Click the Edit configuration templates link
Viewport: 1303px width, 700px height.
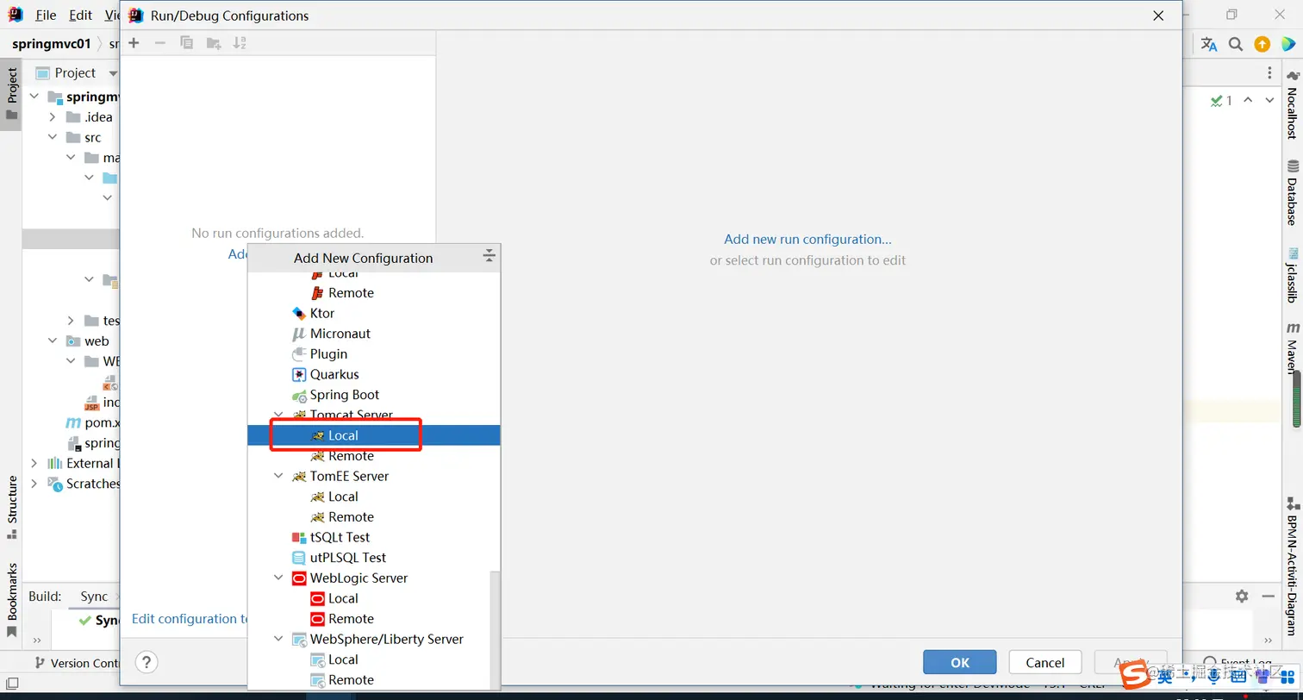coord(190,619)
